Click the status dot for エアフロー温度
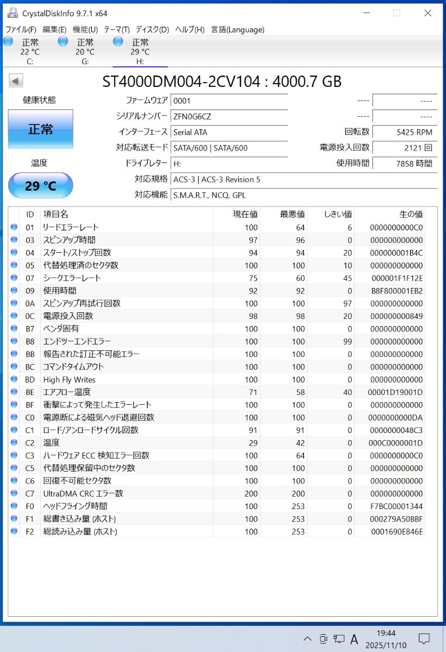 click(x=14, y=392)
